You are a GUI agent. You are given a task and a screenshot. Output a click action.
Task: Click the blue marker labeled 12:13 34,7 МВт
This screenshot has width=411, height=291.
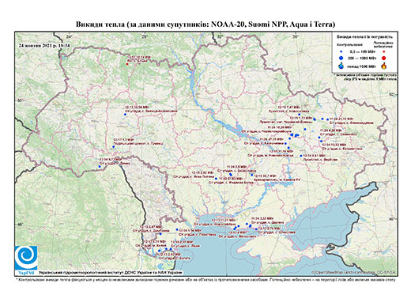tap(252, 175)
